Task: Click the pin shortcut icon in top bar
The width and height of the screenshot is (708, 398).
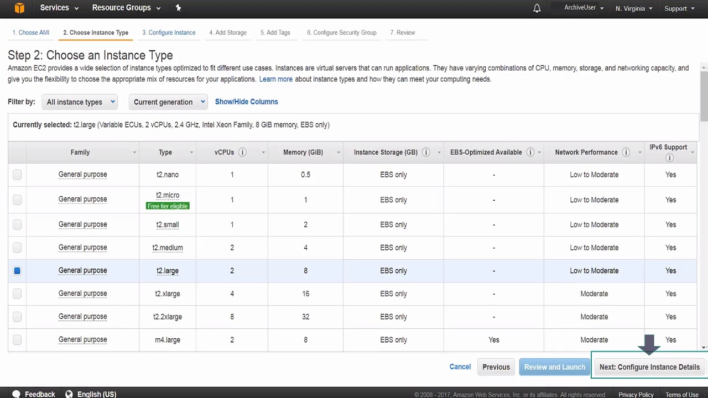Action: [178, 8]
